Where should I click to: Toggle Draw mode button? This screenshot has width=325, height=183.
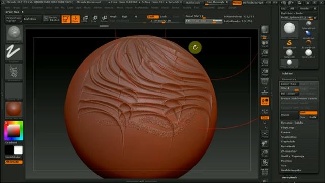pos(75,19)
